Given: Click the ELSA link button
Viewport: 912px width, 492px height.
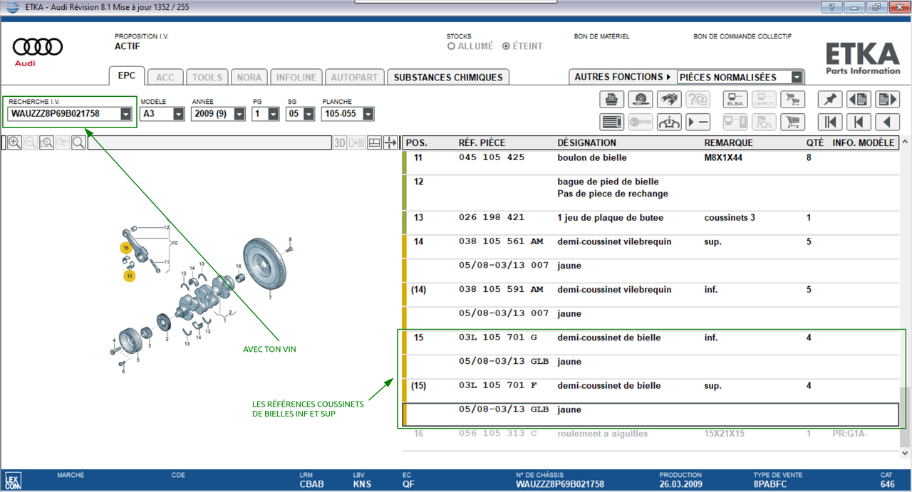Looking at the screenshot, I should (735, 100).
